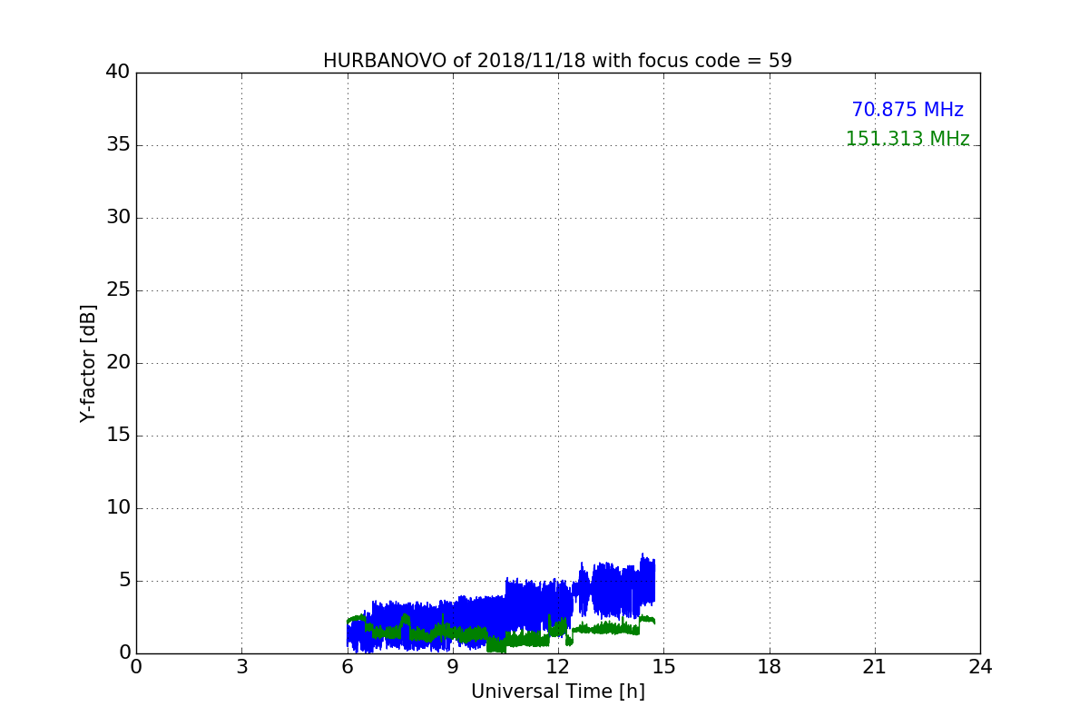Click the x-axis tick label 18

770,667
